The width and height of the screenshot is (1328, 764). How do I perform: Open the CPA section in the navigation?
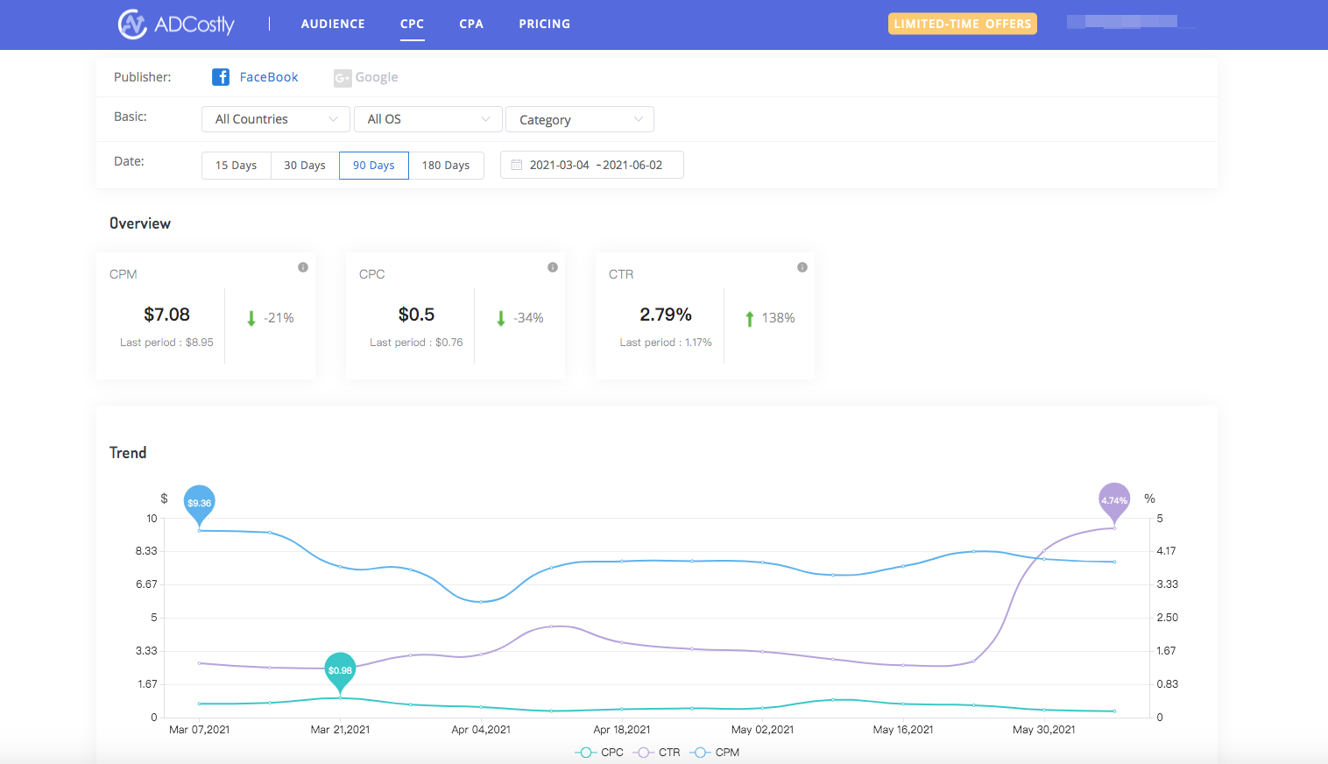[471, 24]
